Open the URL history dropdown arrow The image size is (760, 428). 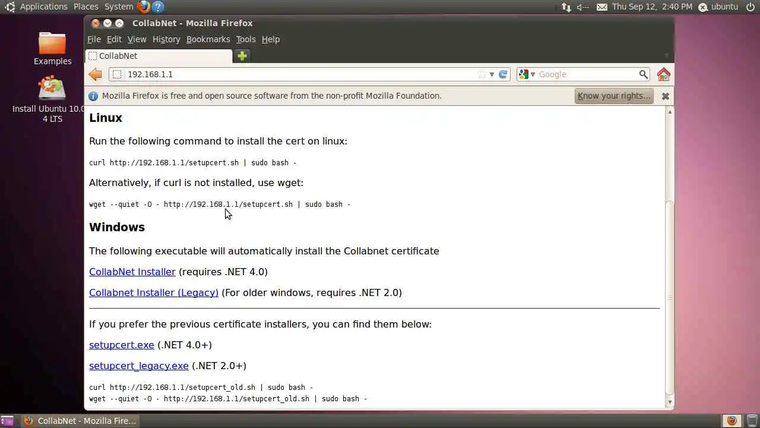click(492, 74)
